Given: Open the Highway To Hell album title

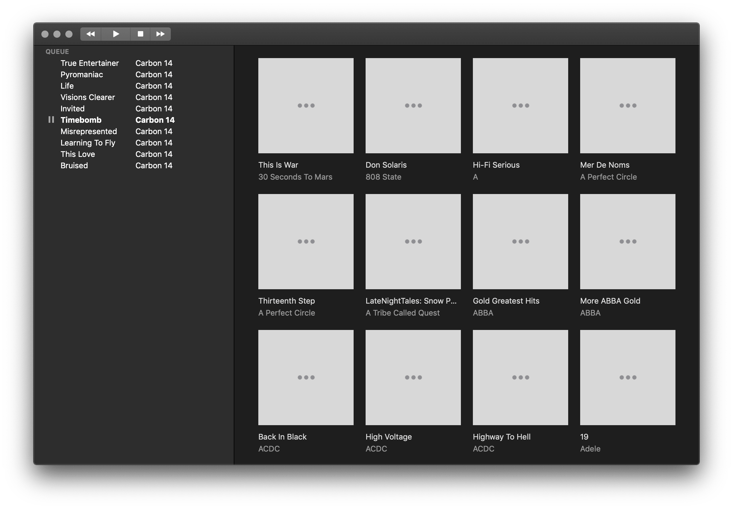Looking at the screenshot, I should click(x=501, y=437).
